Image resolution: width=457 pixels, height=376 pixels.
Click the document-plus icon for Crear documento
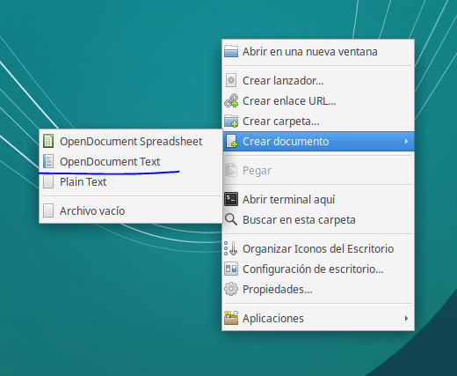(232, 141)
